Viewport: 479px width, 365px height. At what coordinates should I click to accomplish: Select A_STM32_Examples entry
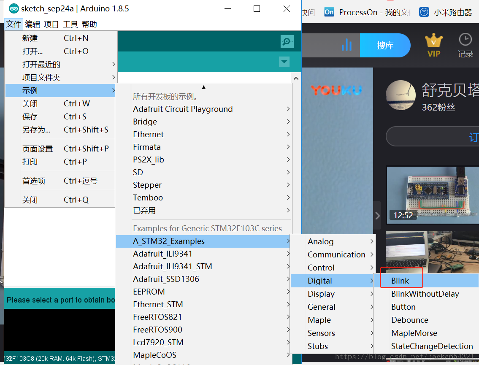pos(203,241)
